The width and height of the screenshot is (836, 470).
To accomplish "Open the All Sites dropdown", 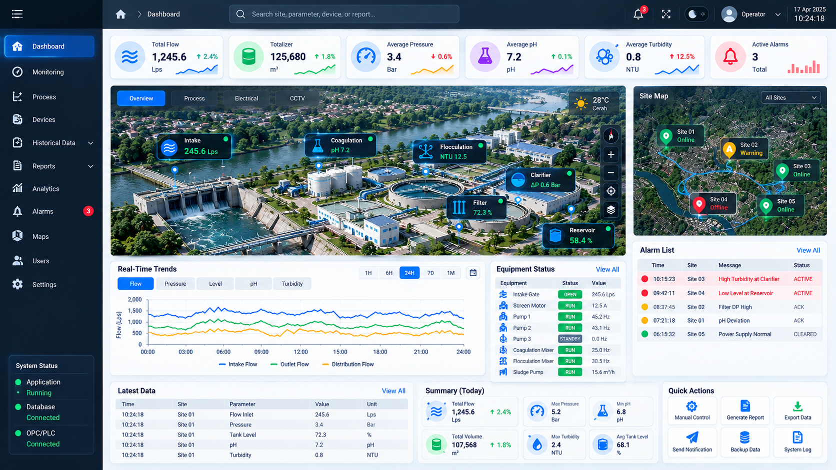I will click(x=790, y=97).
